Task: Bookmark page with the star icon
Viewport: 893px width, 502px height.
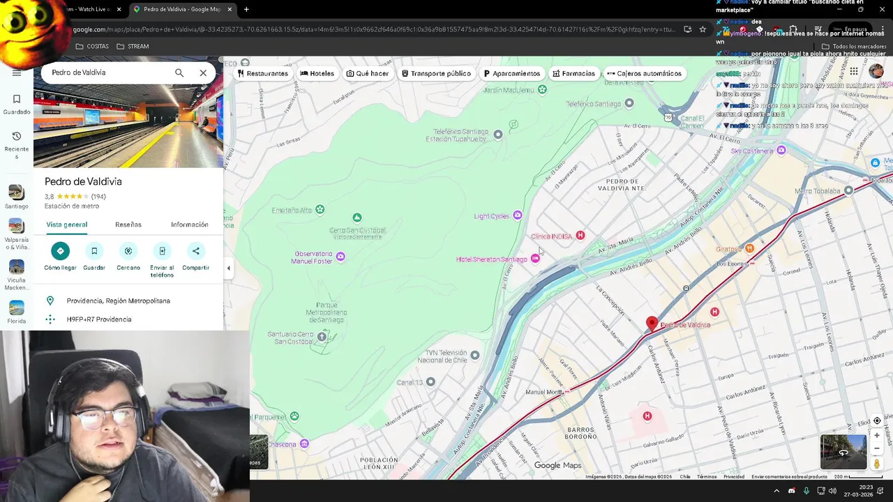Action: pos(703,29)
